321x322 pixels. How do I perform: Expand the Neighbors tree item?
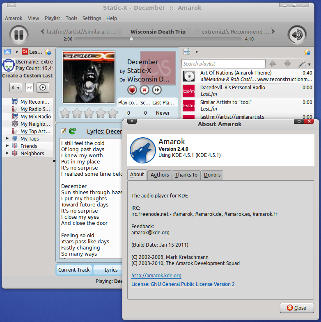point(7,153)
